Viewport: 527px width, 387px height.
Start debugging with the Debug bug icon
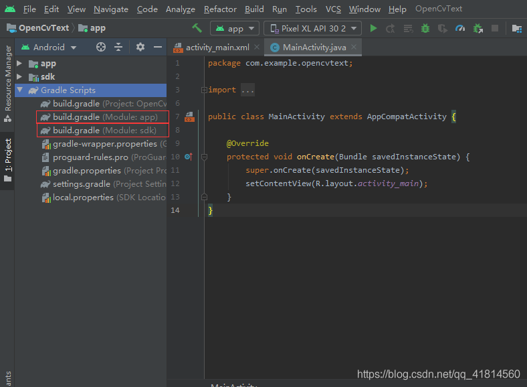tap(425, 28)
